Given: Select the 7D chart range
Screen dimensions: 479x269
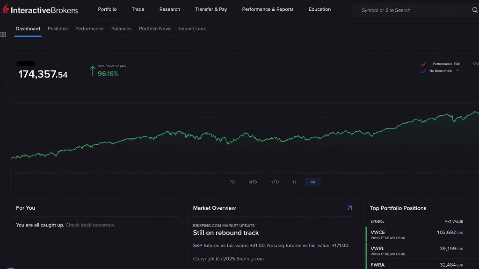Looking at the screenshot, I should [x=232, y=182].
